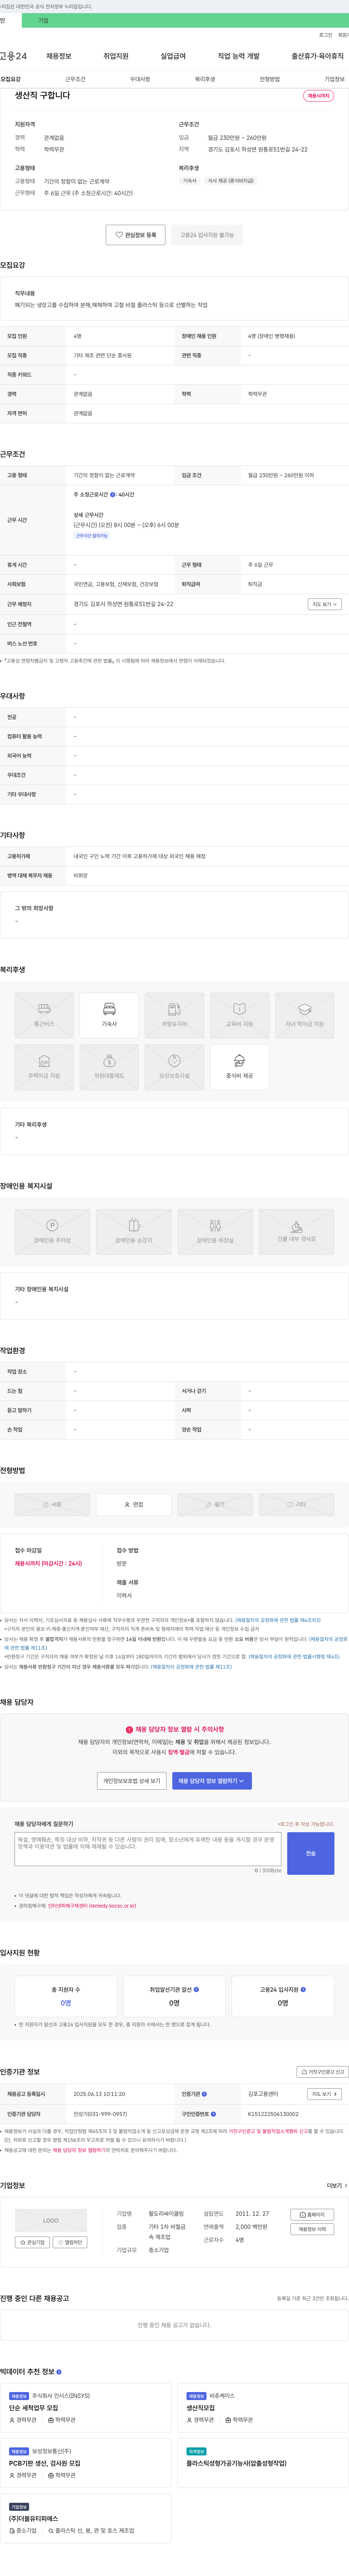Click the 관심정보 등록 heart button
Viewport: 349px width, 2576px height.
136,235
